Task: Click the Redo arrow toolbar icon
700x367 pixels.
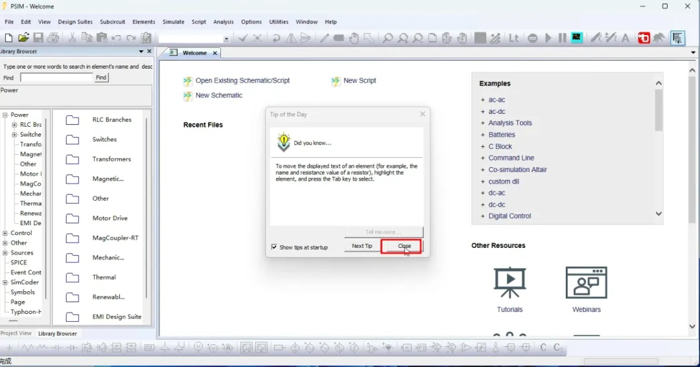Action: (x=131, y=38)
